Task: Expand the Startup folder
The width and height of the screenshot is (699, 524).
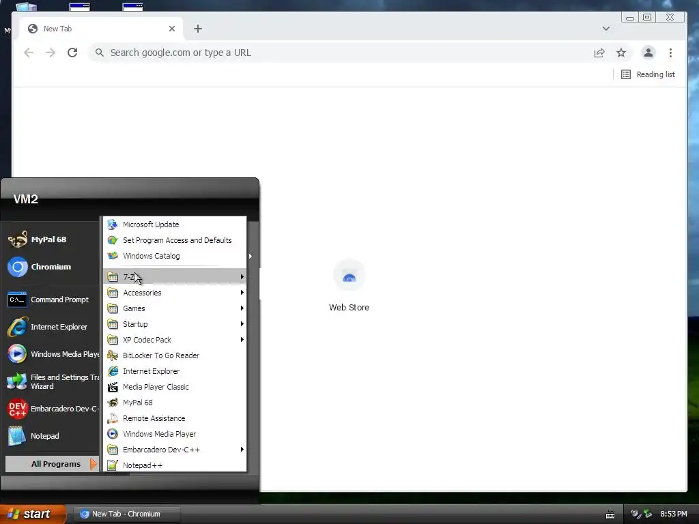Action: click(175, 324)
